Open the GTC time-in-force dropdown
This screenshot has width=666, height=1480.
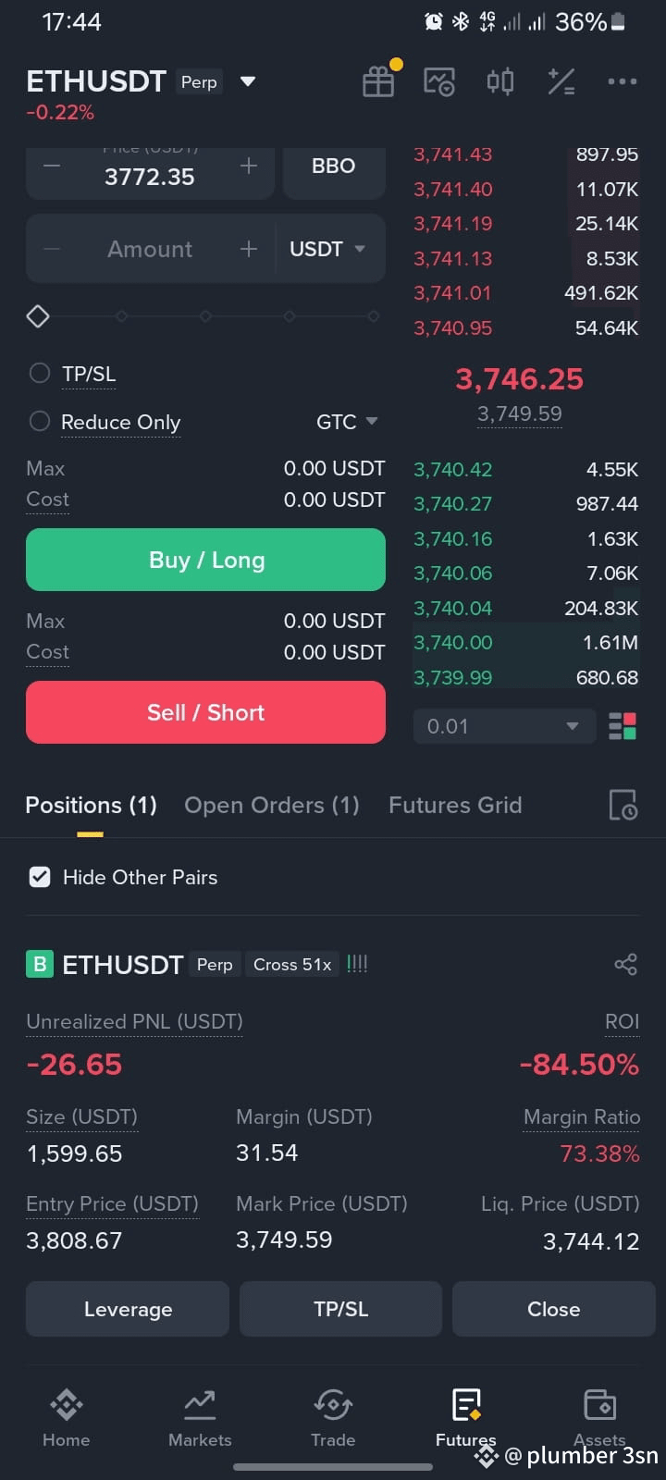coord(347,422)
